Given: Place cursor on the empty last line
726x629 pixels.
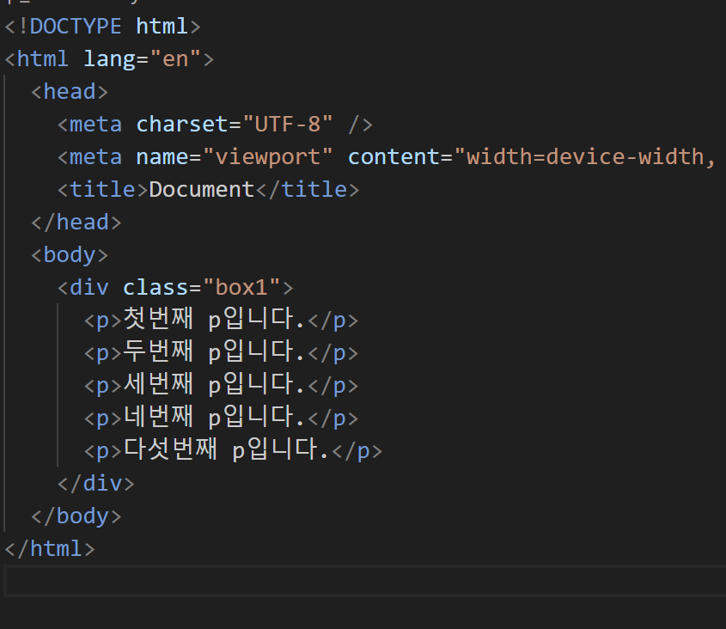Looking at the screenshot, I should click(x=365, y=581).
